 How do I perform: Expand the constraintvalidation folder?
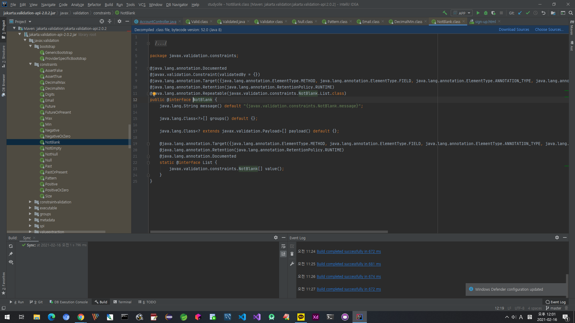[30, 202]
